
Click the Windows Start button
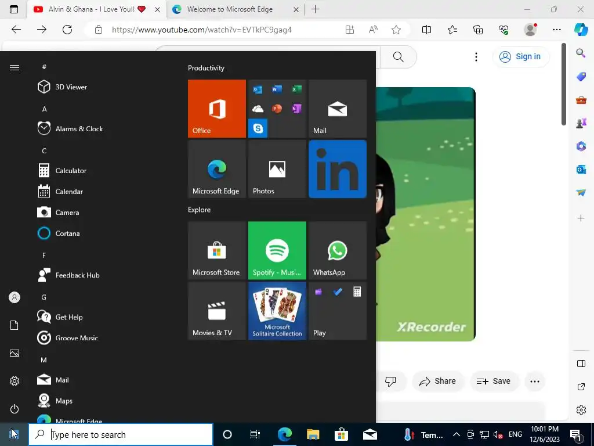coord(14,434)
